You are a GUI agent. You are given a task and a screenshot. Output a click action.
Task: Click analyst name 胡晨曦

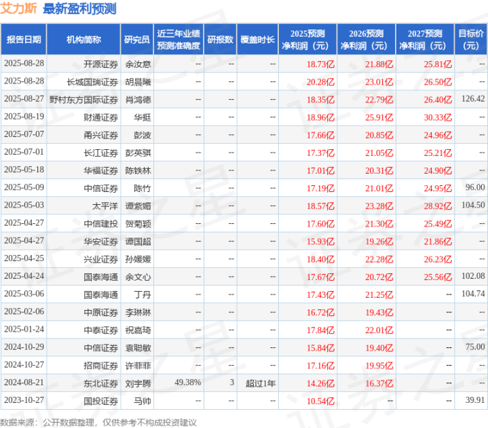pyautogui.click(x=138, y=82)
